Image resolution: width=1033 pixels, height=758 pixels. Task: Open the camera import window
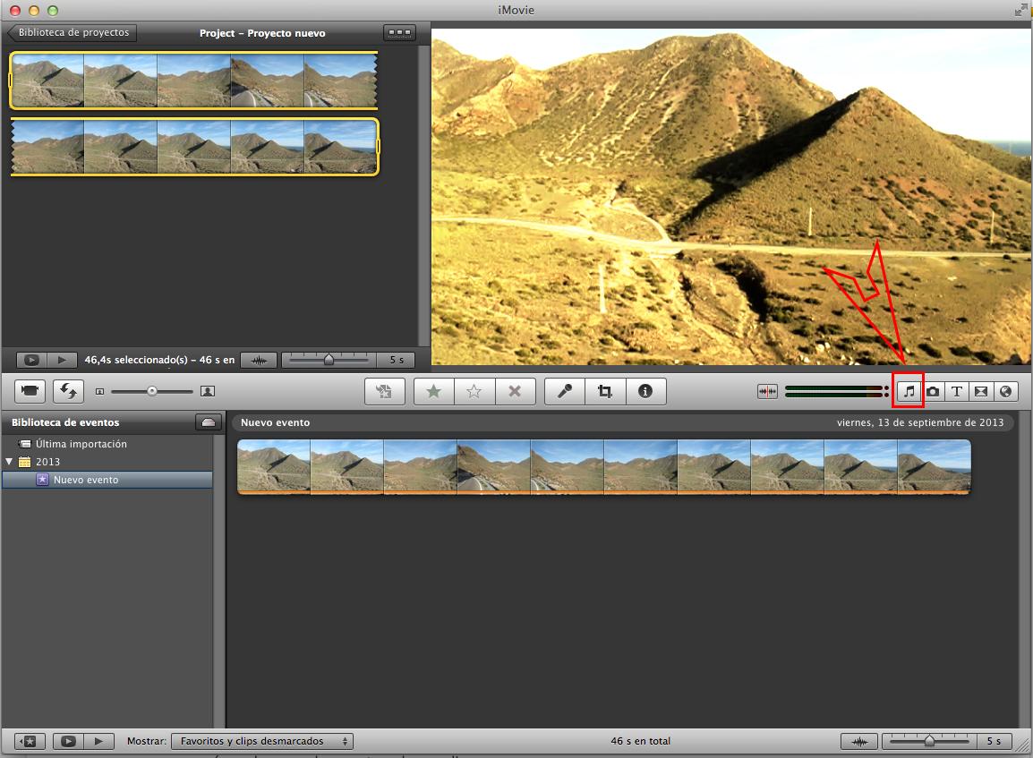coord(30,391)
